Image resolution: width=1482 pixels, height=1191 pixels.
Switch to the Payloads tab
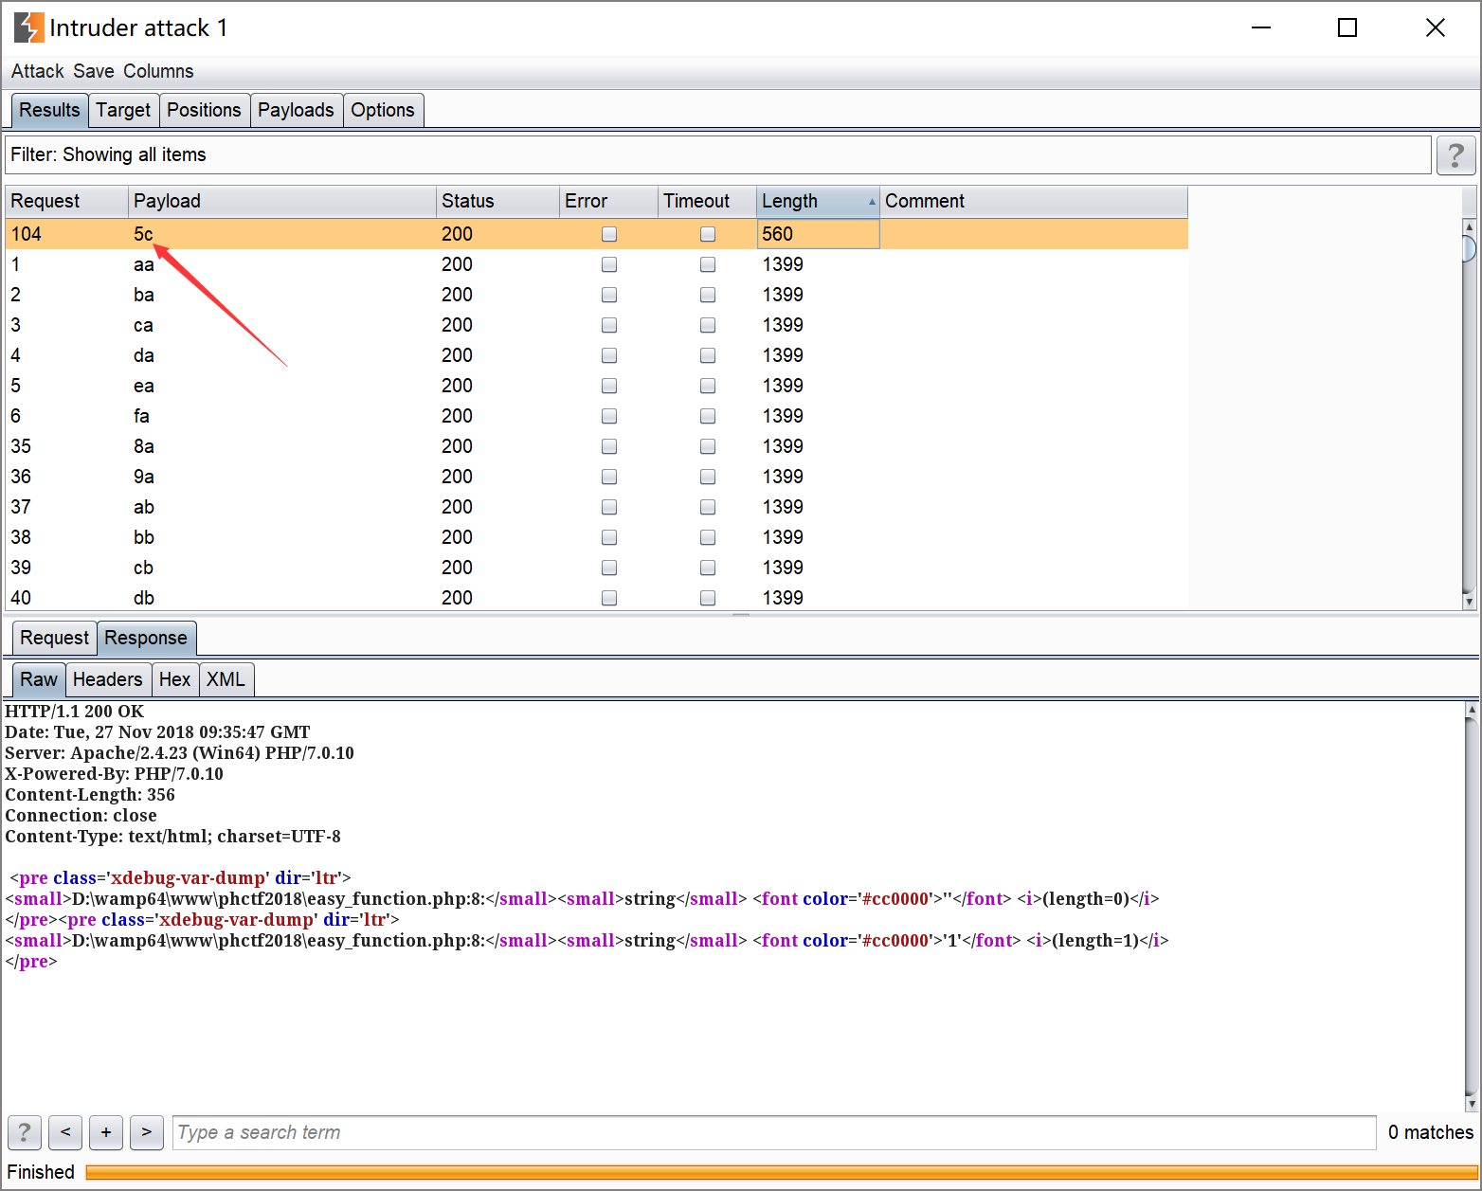296,110
